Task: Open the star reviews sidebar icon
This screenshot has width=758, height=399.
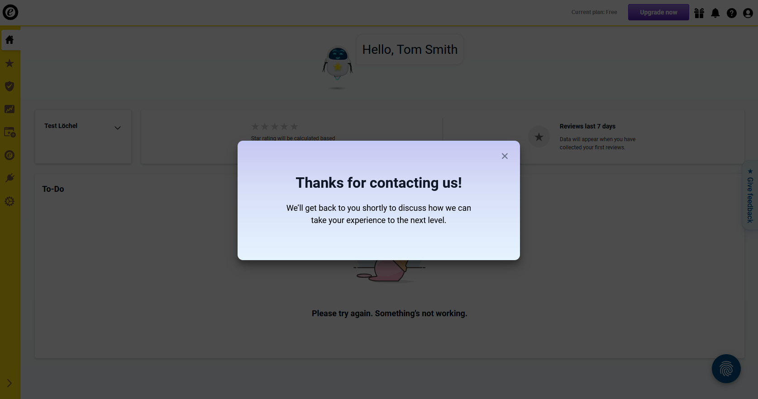Action: 10,63
